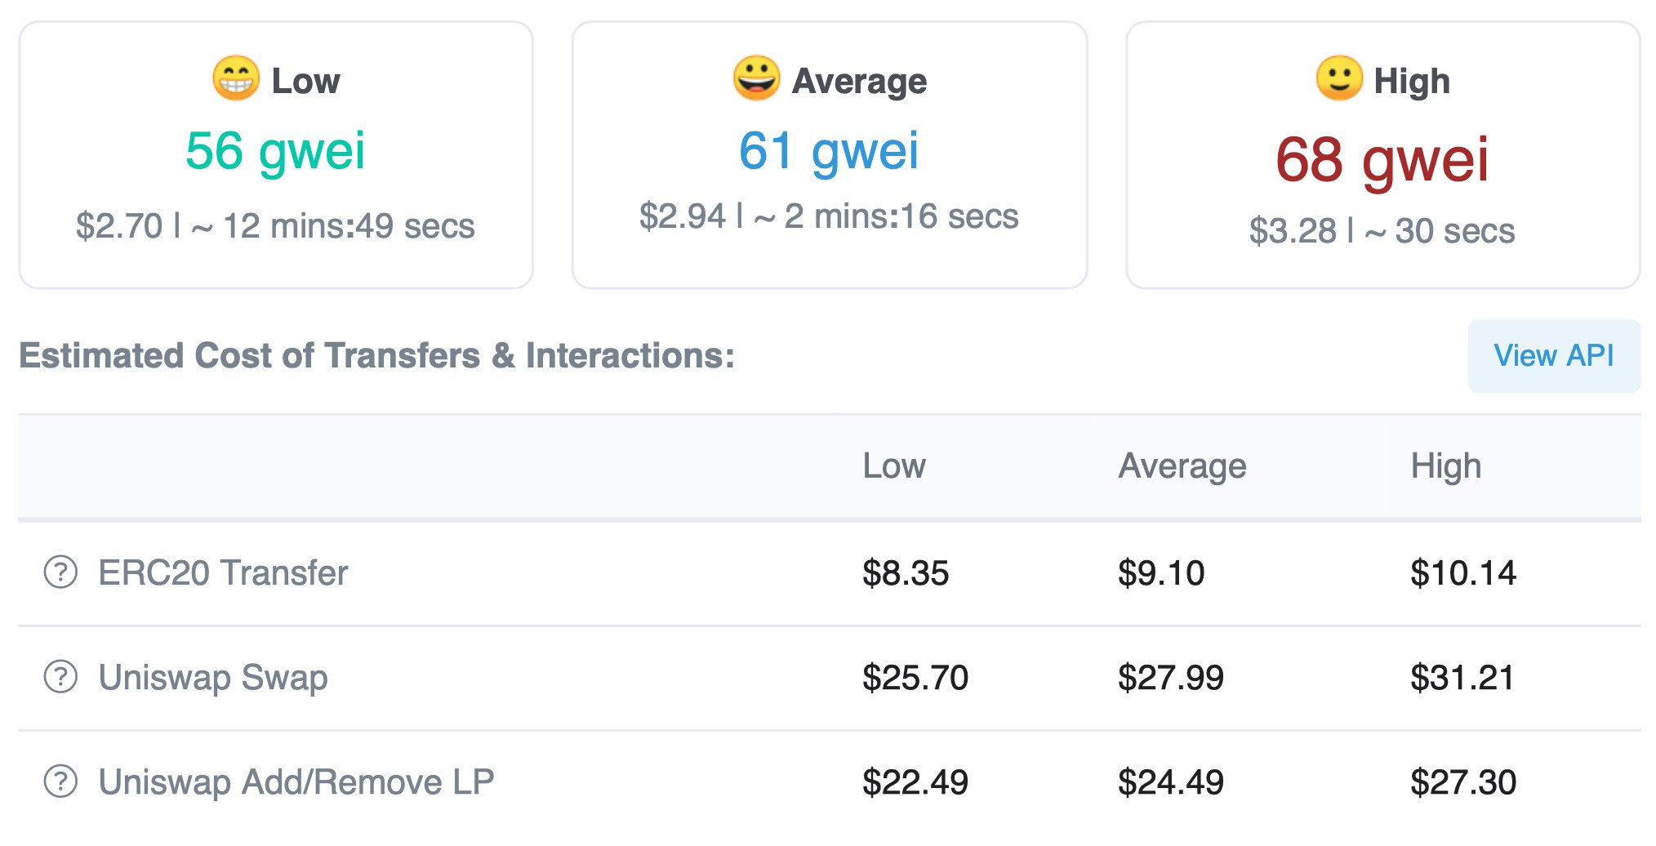Click the smiley emoji on Average card
The height and width of the screenshot is (846, 1656).
click(756, 78)
